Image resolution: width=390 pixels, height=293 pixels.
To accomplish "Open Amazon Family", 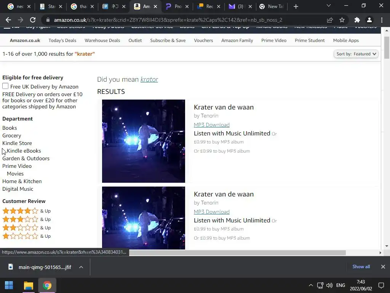I will 237,40.
